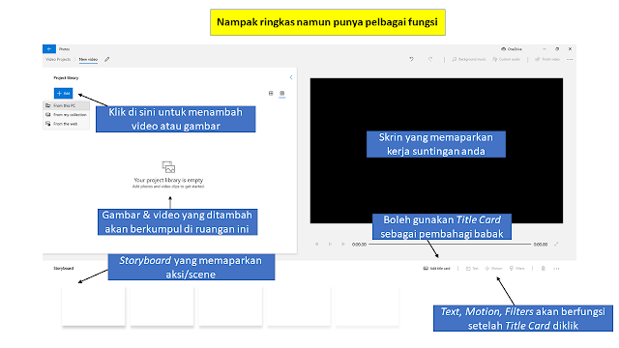This screenshot has height=348, width=619.
Task: Choose From this PC option
Action: (66, 105)
